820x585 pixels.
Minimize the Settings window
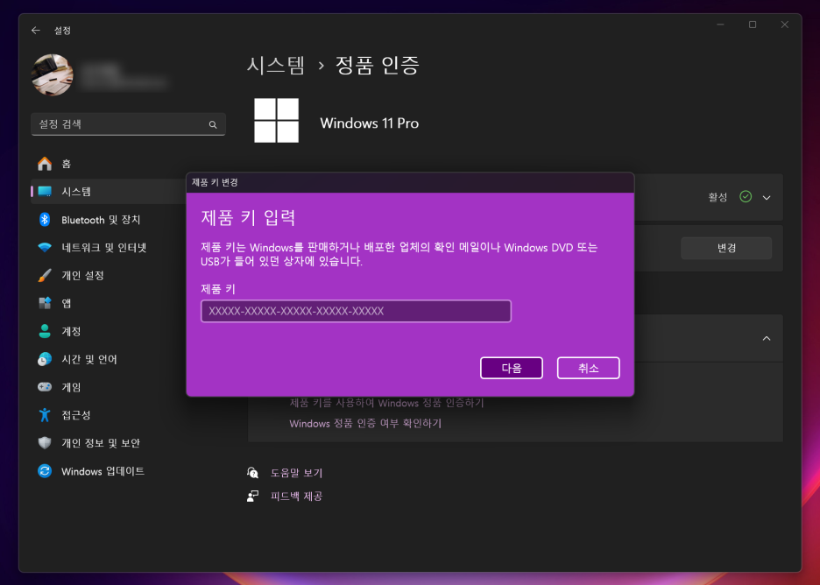(720, 25)
